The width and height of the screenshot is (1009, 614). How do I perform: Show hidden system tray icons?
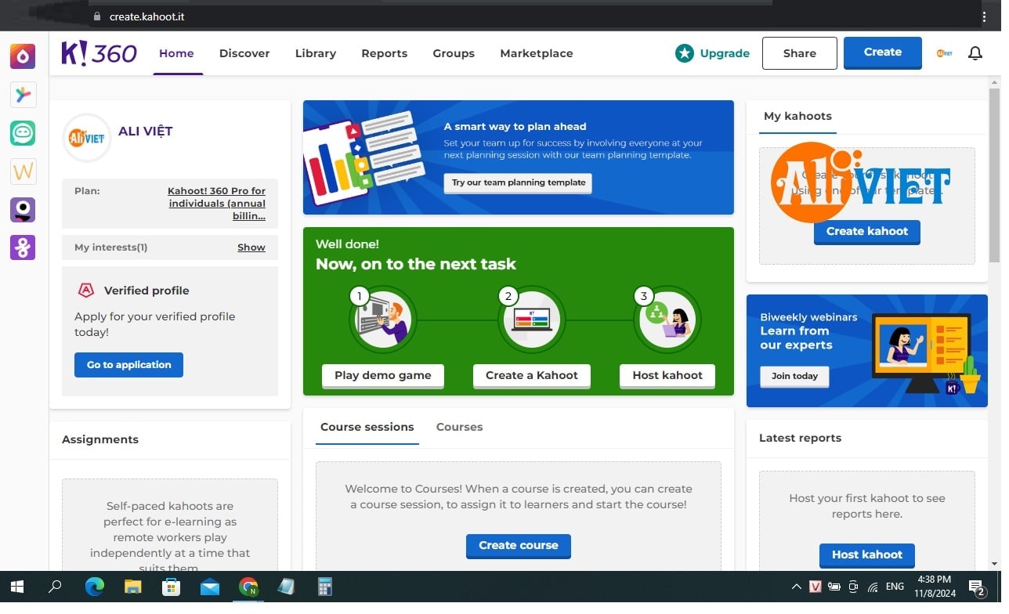[x=796, y=587]
